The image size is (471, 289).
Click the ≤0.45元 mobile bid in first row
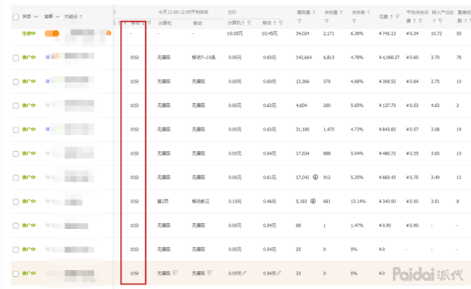[269, 33]
